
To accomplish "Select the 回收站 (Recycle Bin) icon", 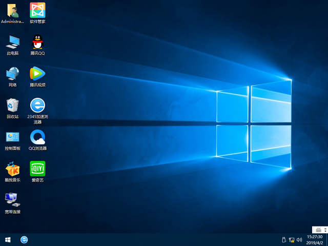I will point(12,106).
